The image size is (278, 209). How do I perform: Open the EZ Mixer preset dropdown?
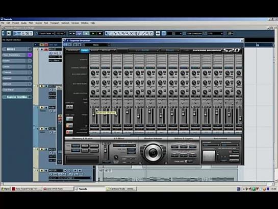click(x=124, y=146)
